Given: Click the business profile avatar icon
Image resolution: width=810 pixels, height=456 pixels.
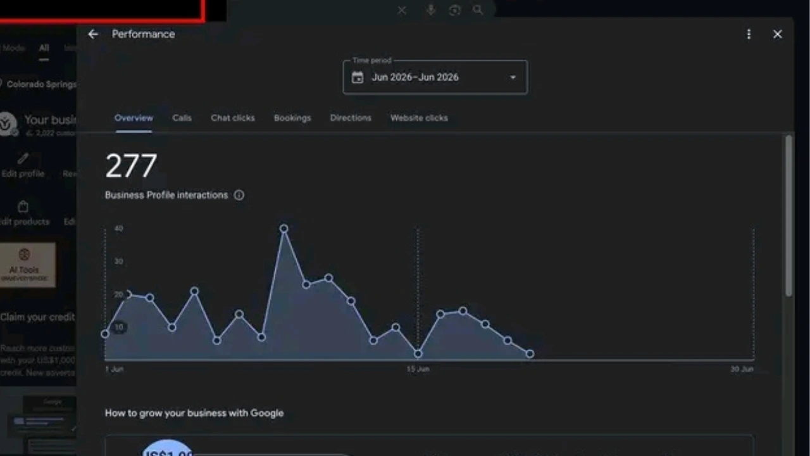Looking at the screenshot, I should (x=8, y=123).
